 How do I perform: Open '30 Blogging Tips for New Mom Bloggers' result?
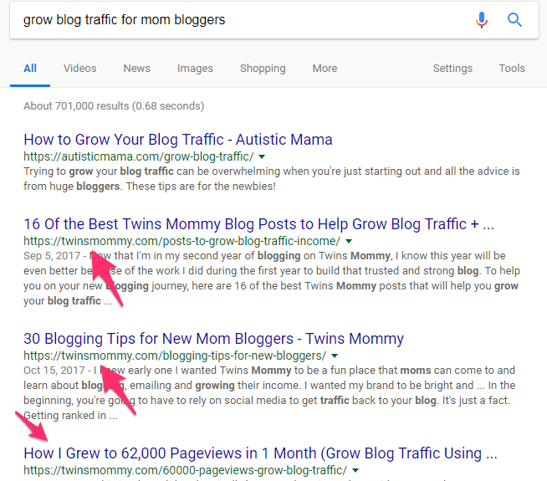pyautogui.click(x=213, y=339)
